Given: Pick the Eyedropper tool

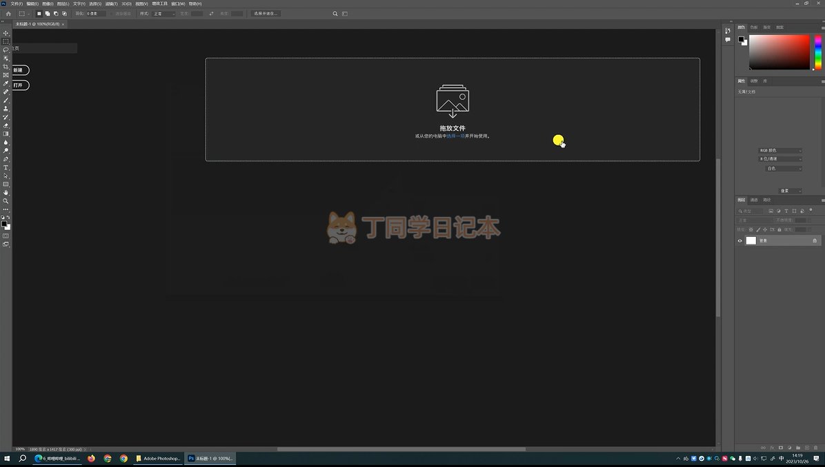Looking at the screenshot, I should [6, 83].
